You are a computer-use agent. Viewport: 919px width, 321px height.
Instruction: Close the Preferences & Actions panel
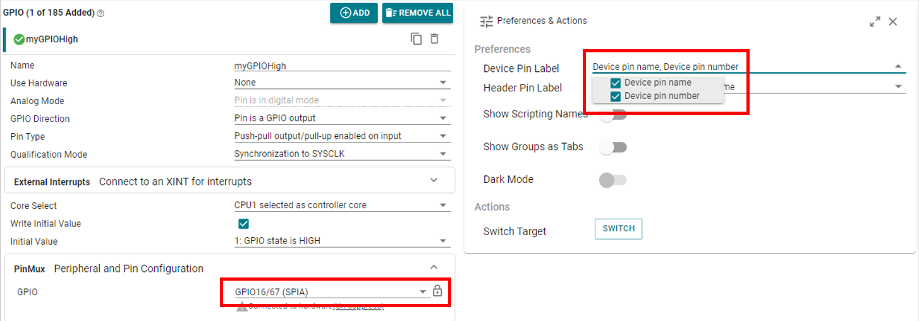point(893,22)
